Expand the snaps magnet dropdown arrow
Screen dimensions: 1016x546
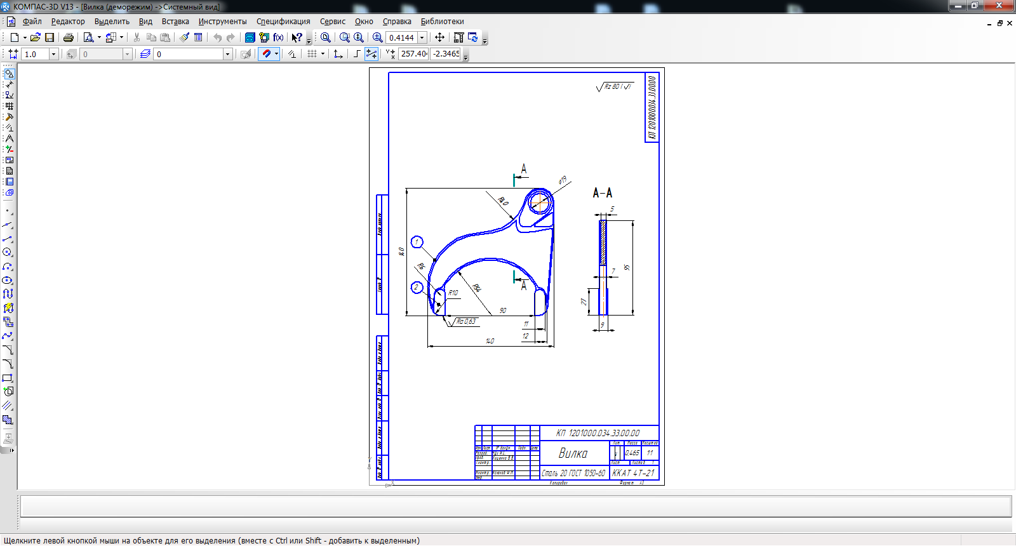coord(276,54)
